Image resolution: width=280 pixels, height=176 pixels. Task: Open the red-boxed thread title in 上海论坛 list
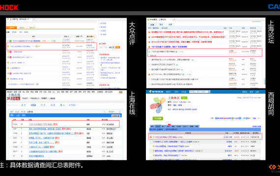point(163,51)
